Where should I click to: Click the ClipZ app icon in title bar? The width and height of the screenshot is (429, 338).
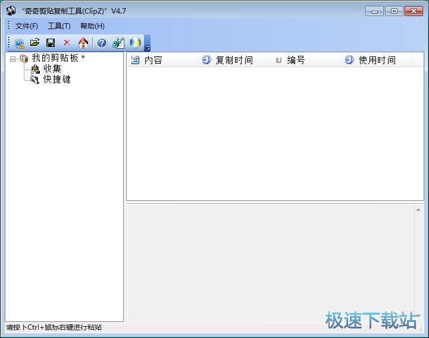11,11
